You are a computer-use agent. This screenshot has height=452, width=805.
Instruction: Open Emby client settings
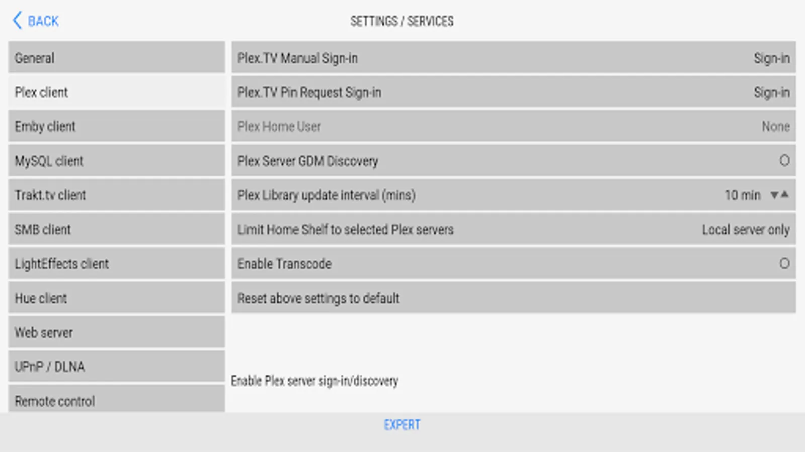[116, 127]
